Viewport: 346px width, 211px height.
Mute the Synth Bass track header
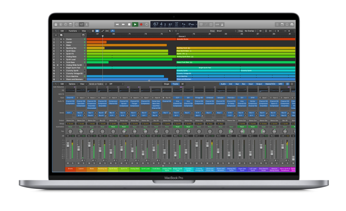[61, 51]
